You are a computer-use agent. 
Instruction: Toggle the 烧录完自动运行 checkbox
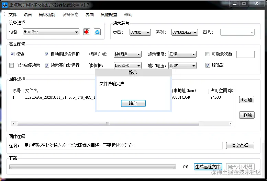pos(47,65)
